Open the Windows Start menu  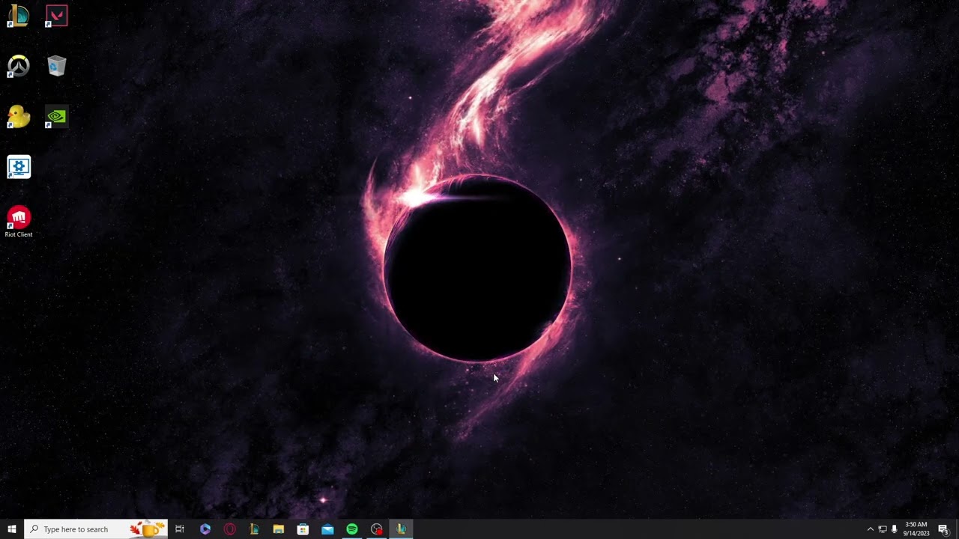(12, 529)
